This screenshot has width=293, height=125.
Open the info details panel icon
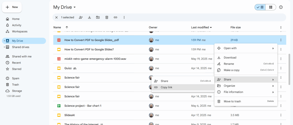(281, 7)
